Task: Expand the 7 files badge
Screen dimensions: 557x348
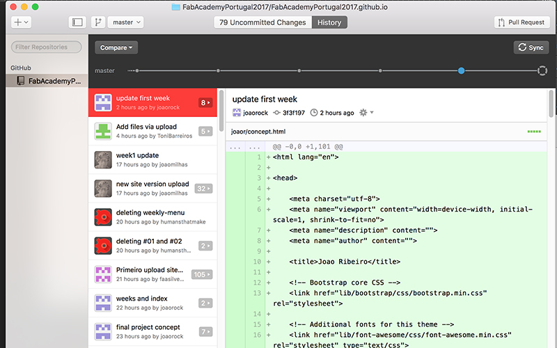Action: tap(205, 332)
